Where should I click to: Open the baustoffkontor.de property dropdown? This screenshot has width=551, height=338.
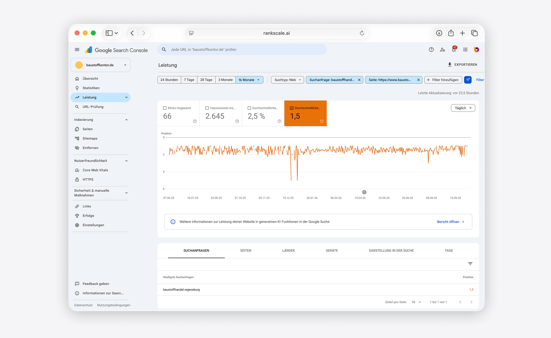pyautogui.click(x=101, y=65)
